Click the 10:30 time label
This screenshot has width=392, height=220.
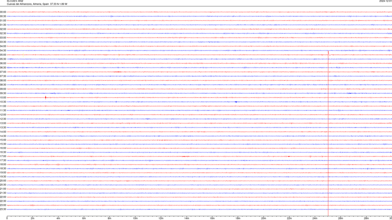[x=3, y=102]
